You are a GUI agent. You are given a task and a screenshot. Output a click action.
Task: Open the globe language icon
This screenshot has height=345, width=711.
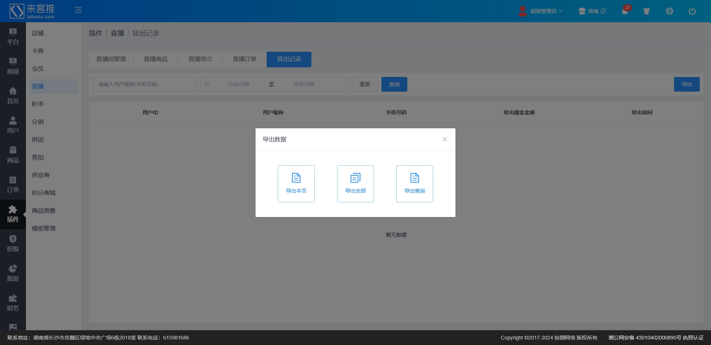[669, 11]
